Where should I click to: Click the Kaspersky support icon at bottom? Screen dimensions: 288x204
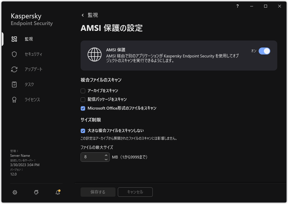(36, 192)
